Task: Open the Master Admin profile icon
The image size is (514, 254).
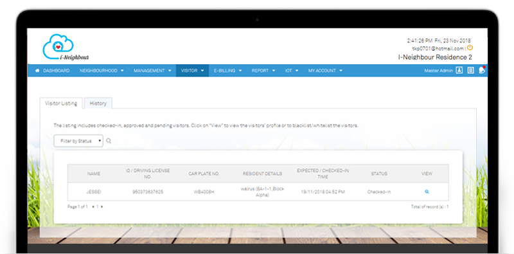Action: coord(459,70)
